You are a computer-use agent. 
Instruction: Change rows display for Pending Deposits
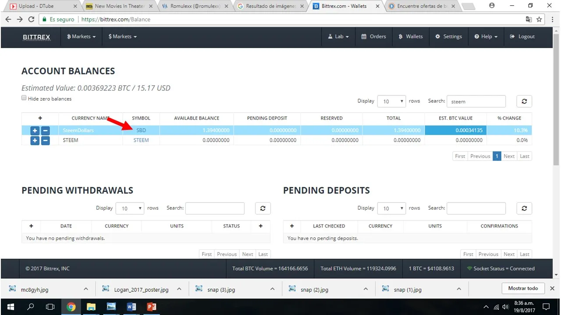391,208
